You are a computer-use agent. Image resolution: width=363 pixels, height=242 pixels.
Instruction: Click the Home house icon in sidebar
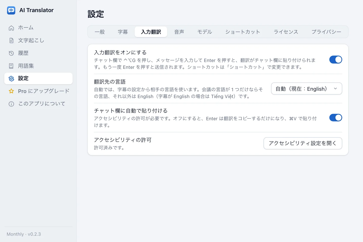click(x=11, y=28)
